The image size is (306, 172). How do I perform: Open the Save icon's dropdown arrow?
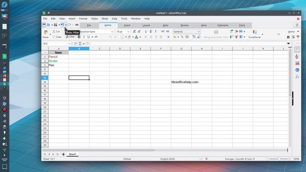click(x=59, y=25)
